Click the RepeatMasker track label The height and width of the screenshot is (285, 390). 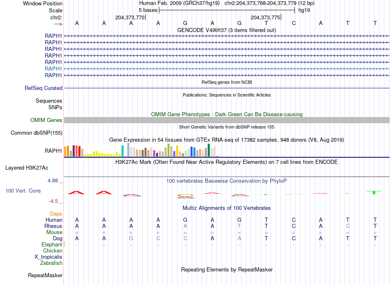[45, 275]
